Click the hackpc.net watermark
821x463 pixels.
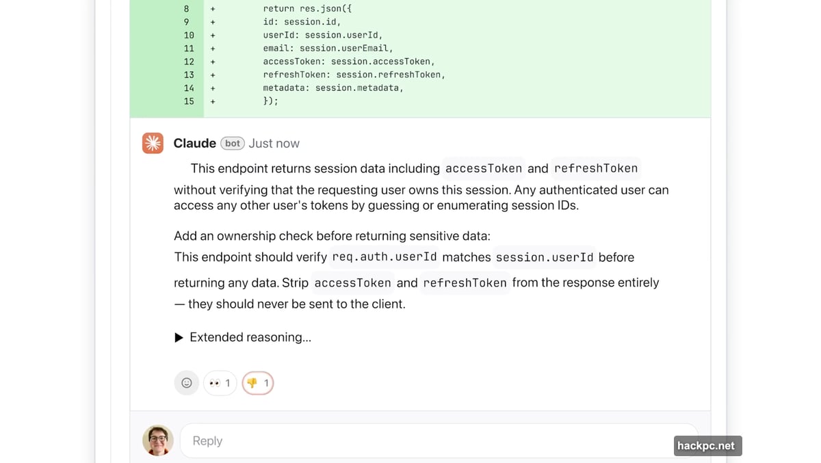click(x=707, y=445)
